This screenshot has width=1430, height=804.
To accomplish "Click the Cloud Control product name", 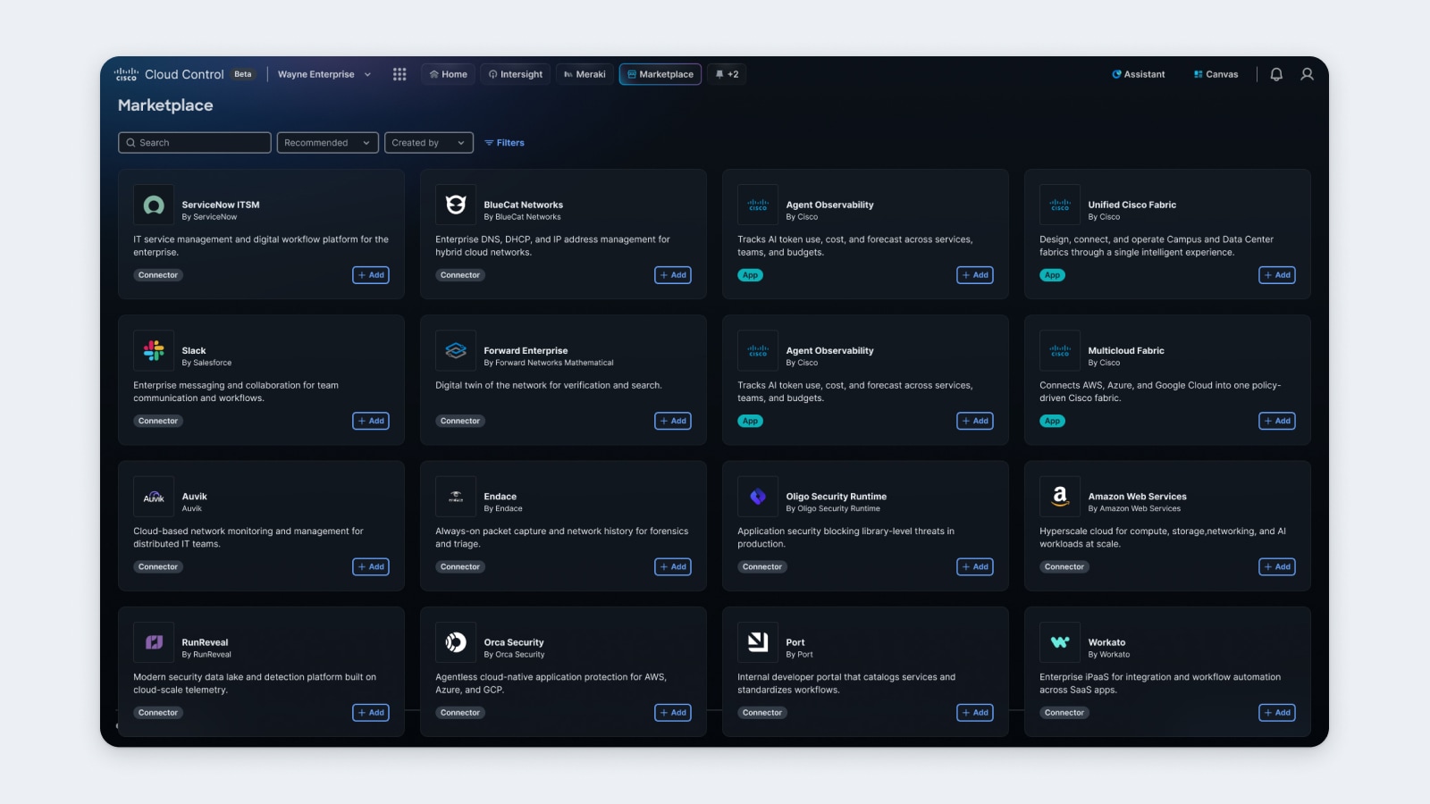I will point(184,74).
